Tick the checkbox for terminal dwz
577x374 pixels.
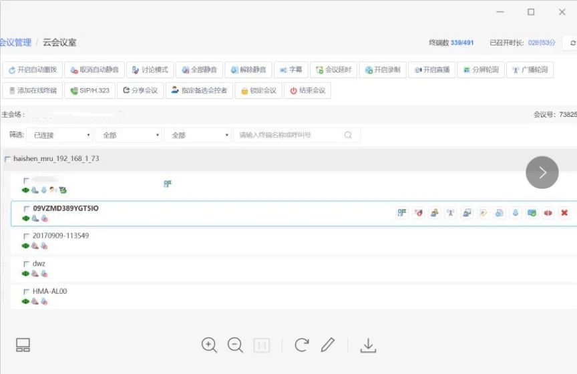pos(27,264)
